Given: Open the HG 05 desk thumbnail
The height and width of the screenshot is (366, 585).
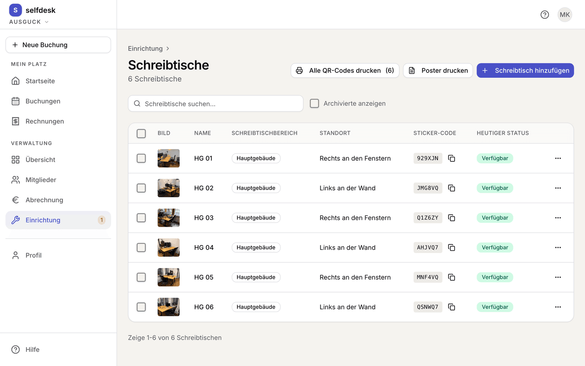Looking at the screenshot, I should pos(168,277).
